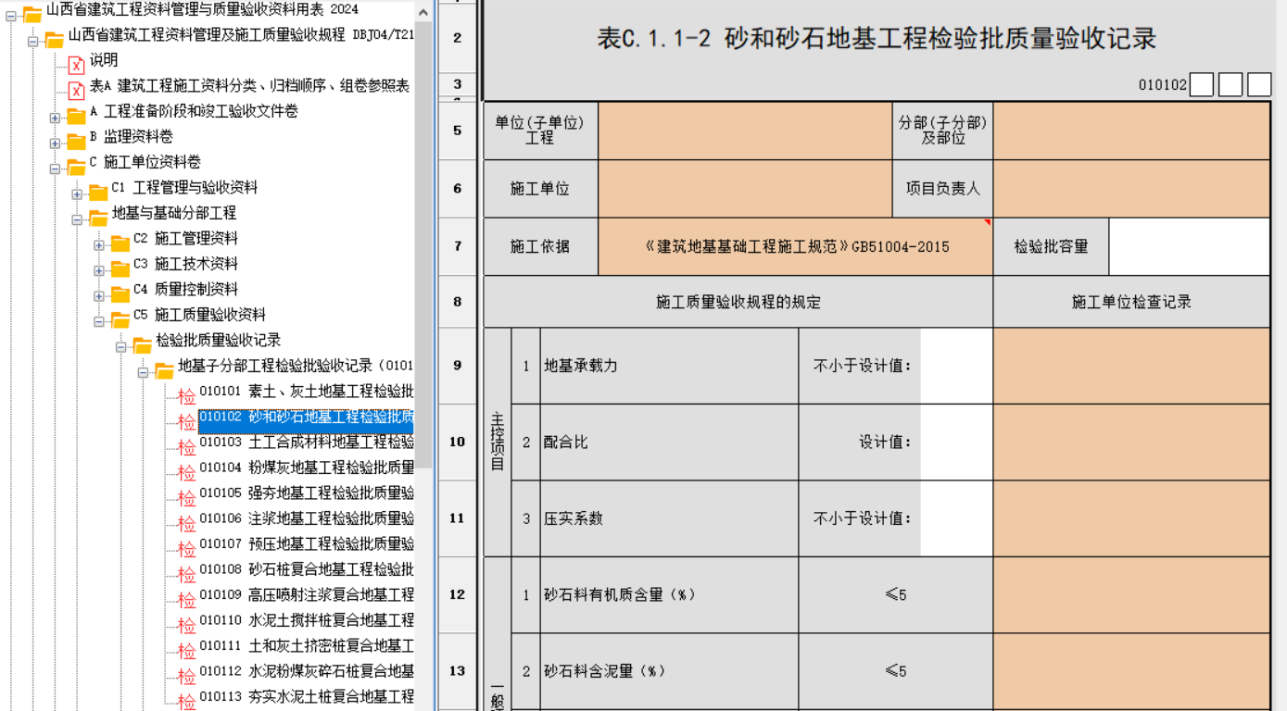This screenshot has width=1287, height=711.
Task: Click the red X icon beside 表A document
Action: (x=76, y=91)
